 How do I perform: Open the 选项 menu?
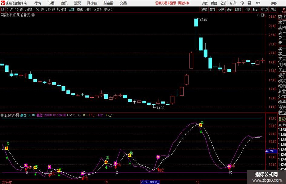click(232, 3)
